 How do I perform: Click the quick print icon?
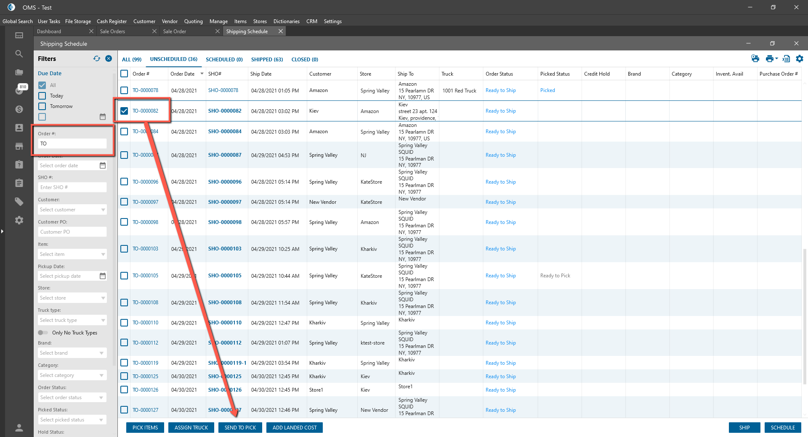click(x=755, y=59)
